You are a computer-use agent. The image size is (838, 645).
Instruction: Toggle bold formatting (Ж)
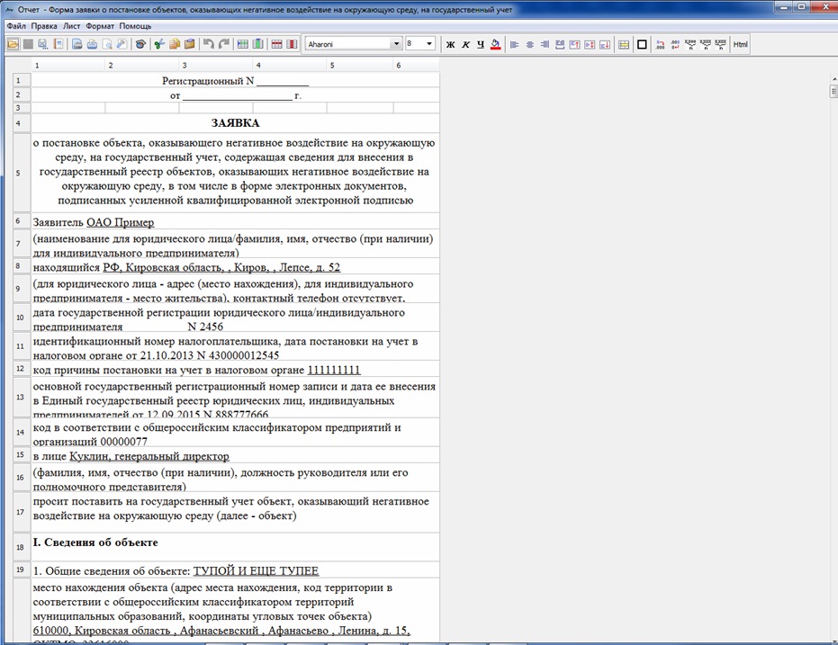pyautogui.click(x=451, y=43)
